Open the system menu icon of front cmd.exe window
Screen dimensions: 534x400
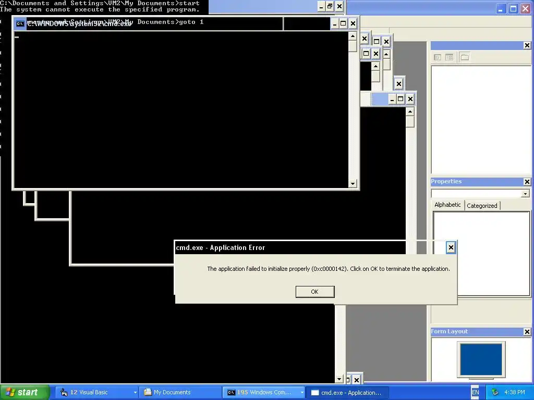pos(20,23)
